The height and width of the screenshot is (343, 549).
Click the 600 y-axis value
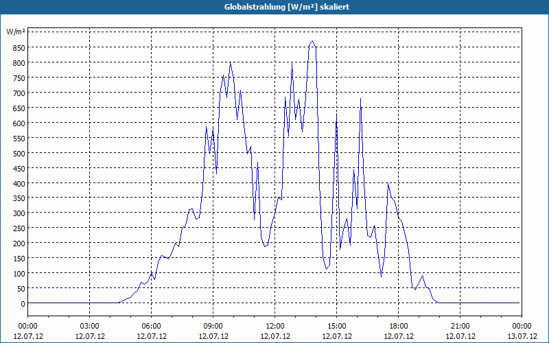point(19,123)
